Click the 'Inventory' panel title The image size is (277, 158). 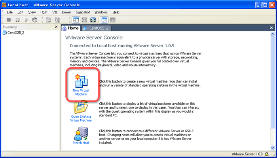point(10,27)
